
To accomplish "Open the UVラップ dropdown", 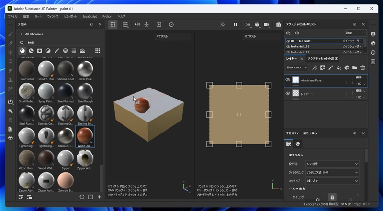I will (x=332, y=181).
